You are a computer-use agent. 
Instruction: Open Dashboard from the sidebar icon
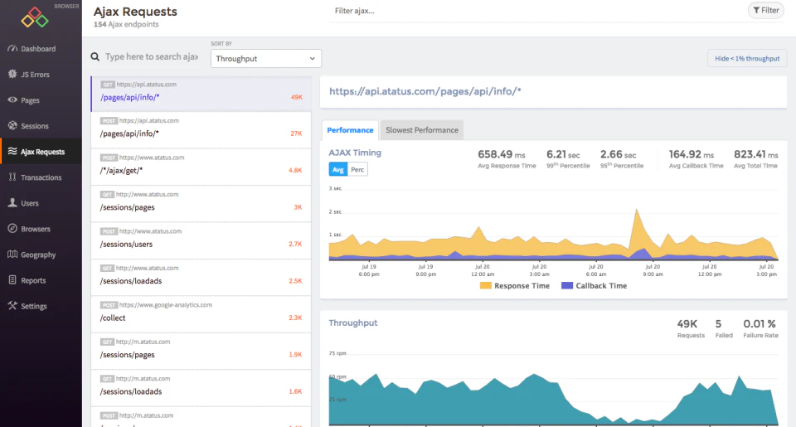[12, 49]
